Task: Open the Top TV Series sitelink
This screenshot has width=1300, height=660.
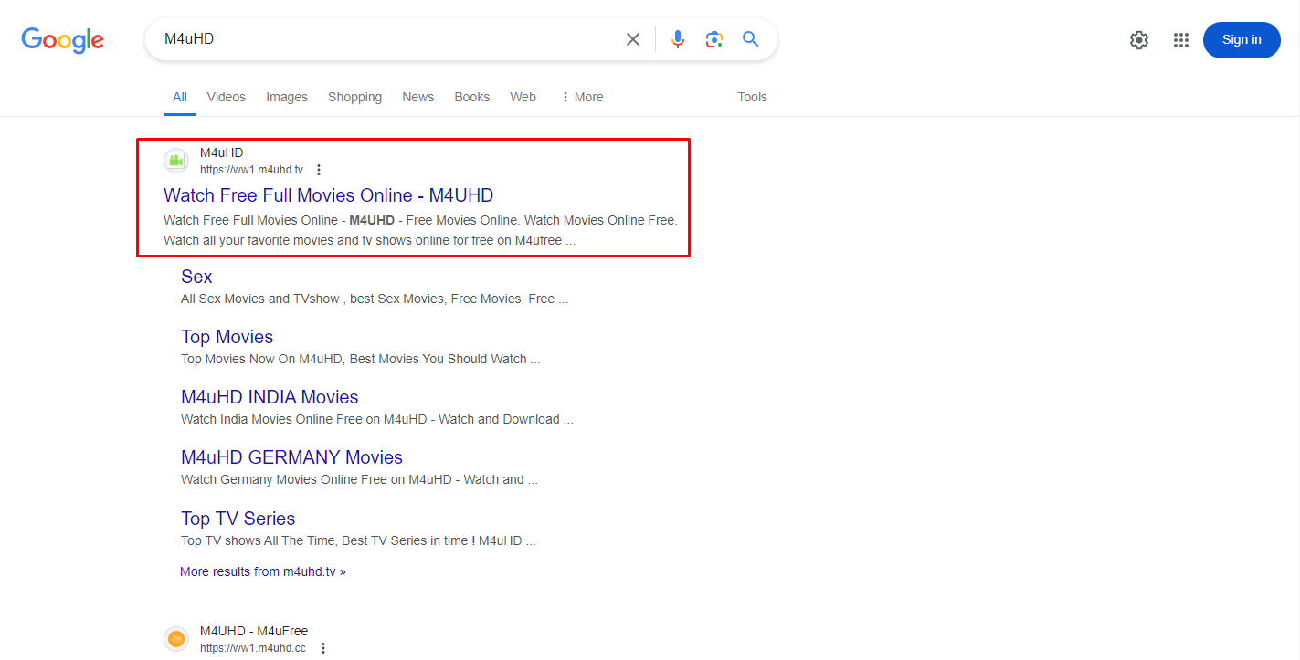Action: click(238, 519)
